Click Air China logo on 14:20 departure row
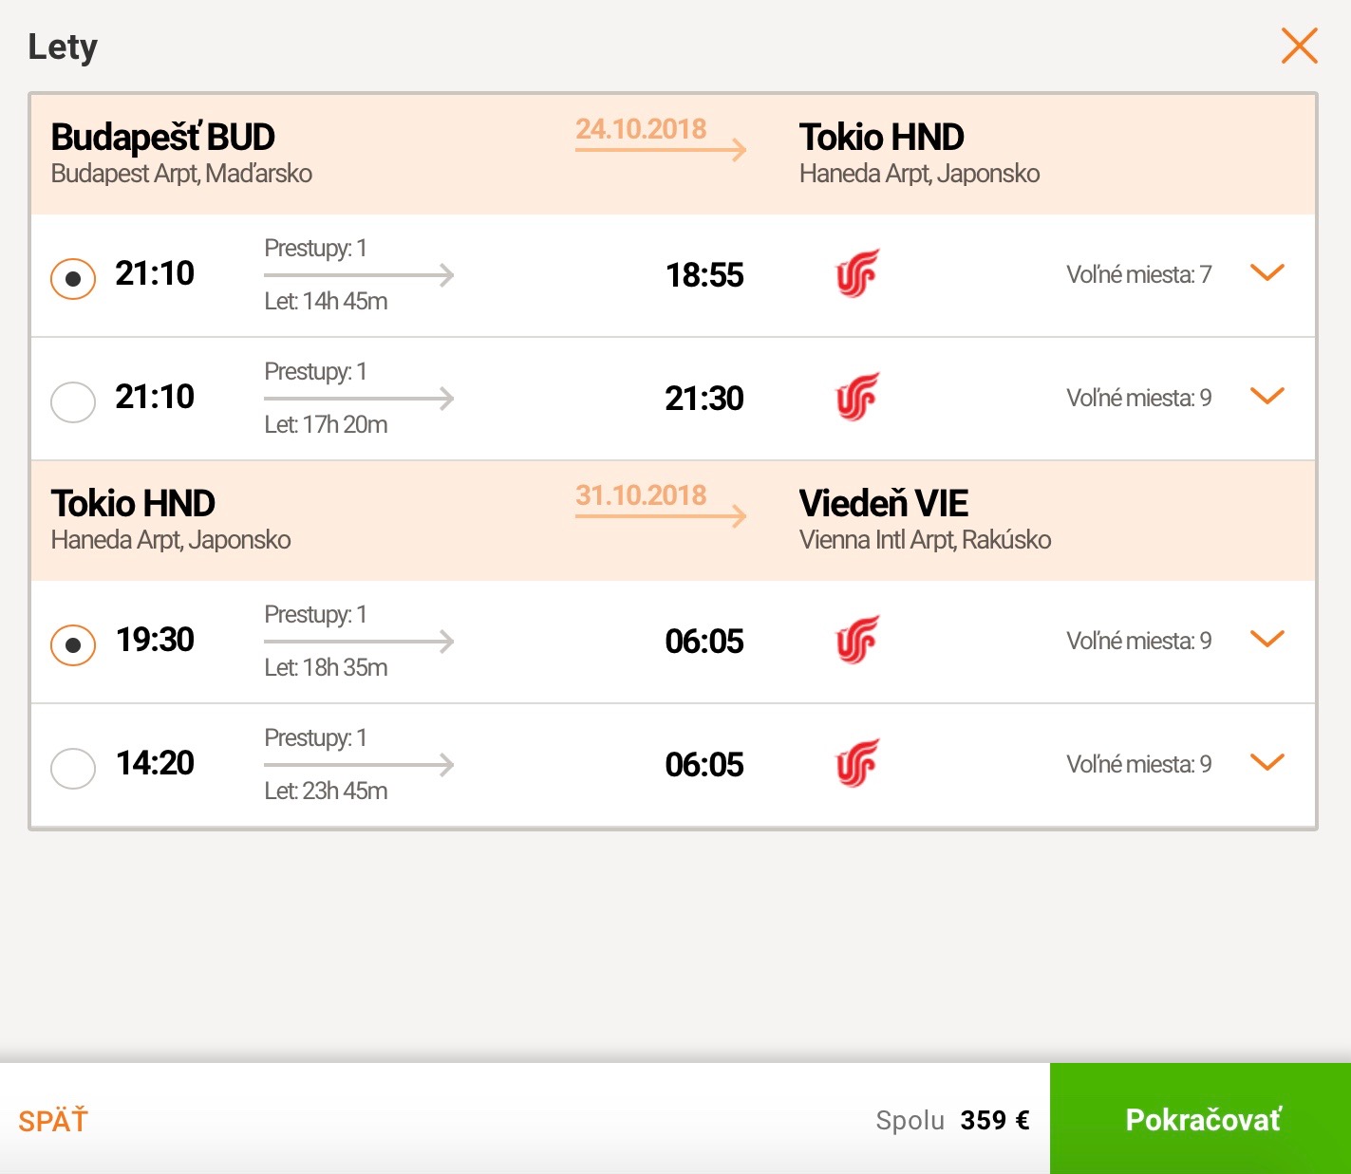Screen dimensions: 1351x1174 click(x=857, y=763)
